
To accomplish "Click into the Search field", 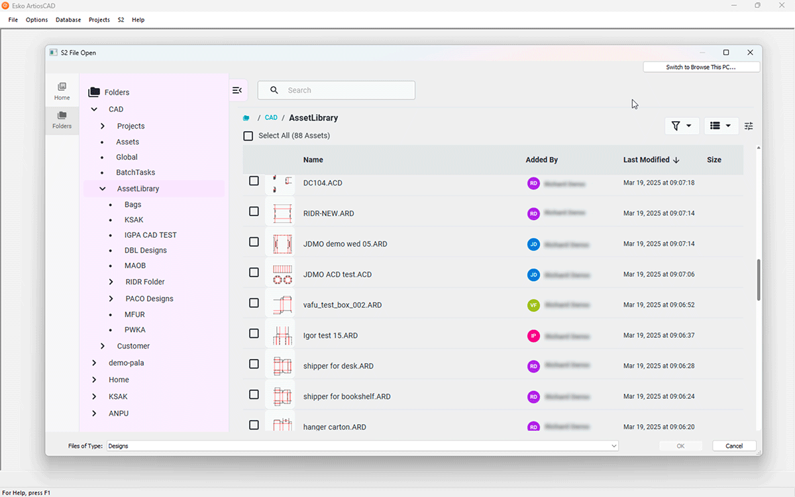I will [344, 90].
